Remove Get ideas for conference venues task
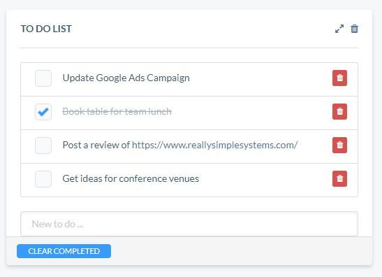The height and width of the screenshot is (277, 382). 339,178
